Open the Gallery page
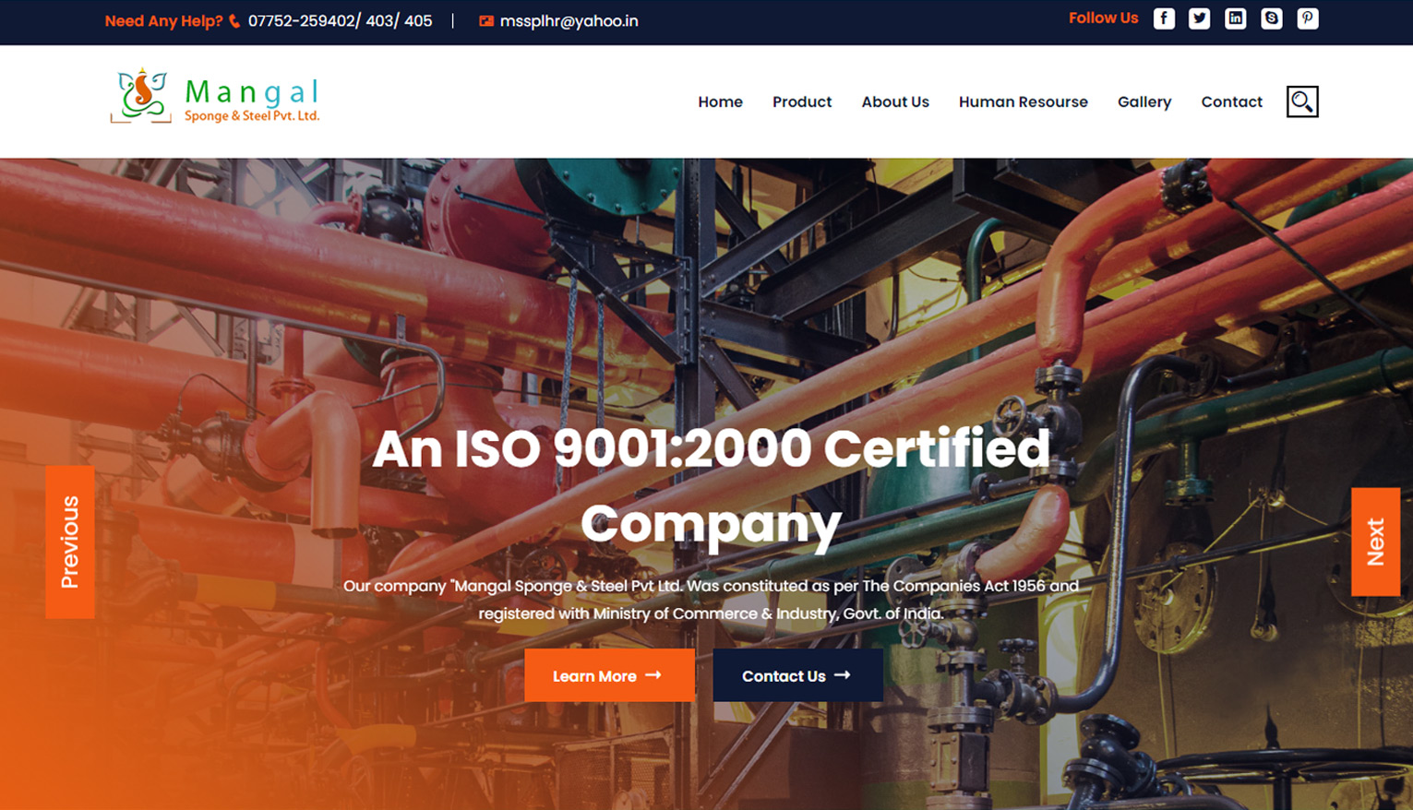Image resolution: width=1413 pixels, height=810 pixels. [1144, 101]
